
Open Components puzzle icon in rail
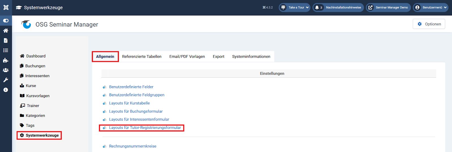(x=6, y=60)
